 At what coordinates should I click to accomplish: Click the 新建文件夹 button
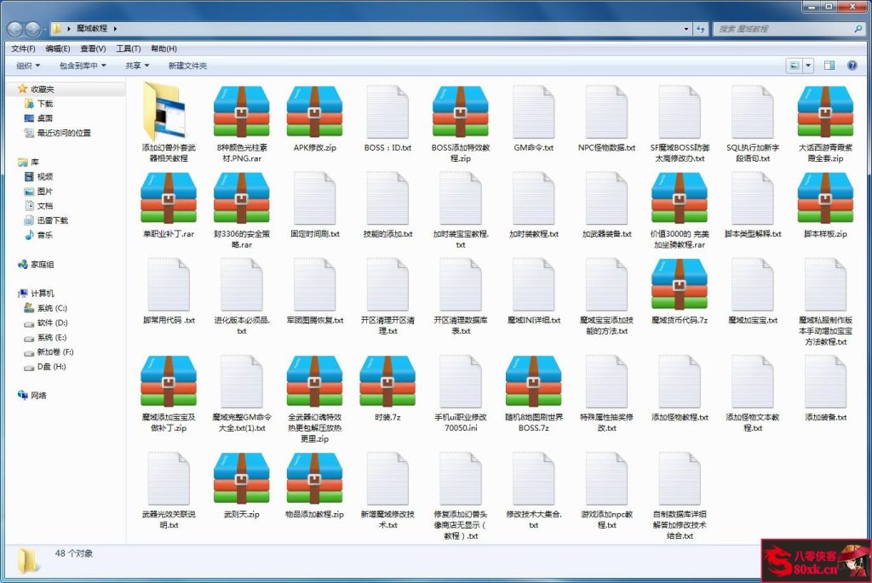click(187, 66)
